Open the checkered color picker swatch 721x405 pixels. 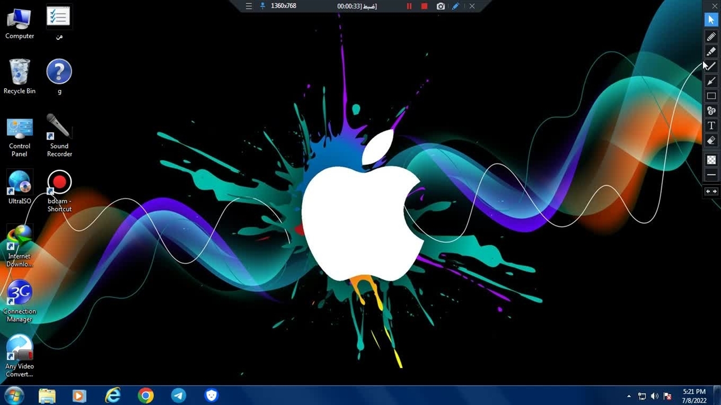point(711,160)
